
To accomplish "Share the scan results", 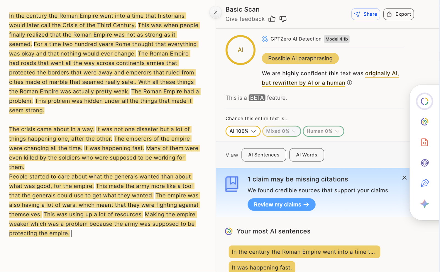I will coord(365,14).
